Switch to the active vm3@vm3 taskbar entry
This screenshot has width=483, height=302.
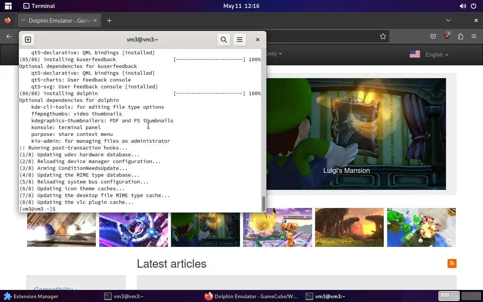(x=326, y=296)
